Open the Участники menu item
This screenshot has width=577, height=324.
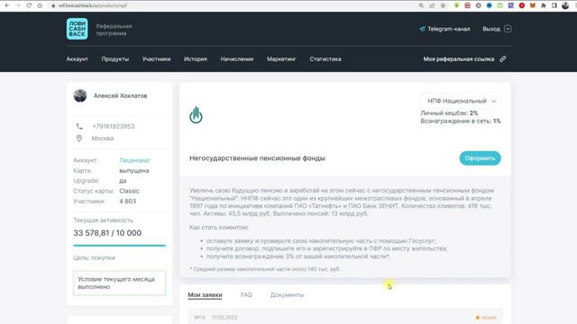pyautogui.click(x=156, y=59)
